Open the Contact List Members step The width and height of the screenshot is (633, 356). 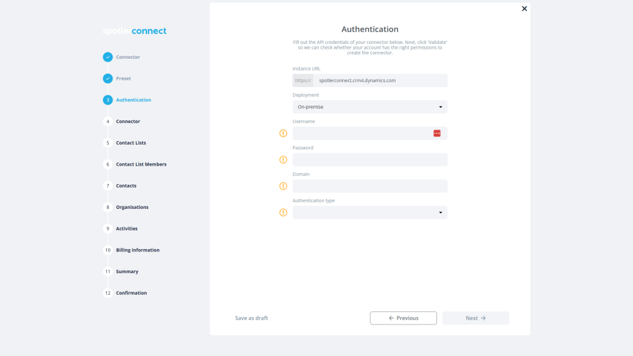point(142,164)
